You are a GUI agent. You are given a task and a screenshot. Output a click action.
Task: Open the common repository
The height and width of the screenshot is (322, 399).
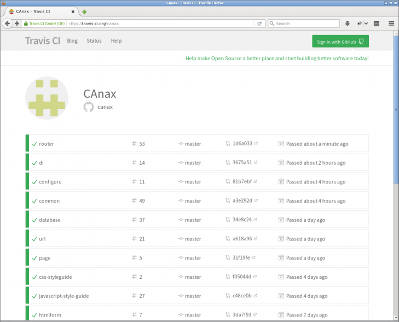pyautogui.click(x=49, y=201)
